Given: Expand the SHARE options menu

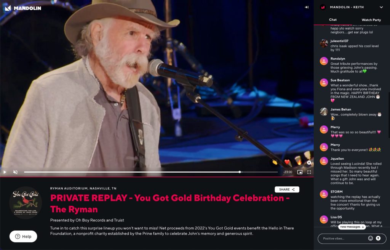Looking at the screenshot, I should 286,189.
